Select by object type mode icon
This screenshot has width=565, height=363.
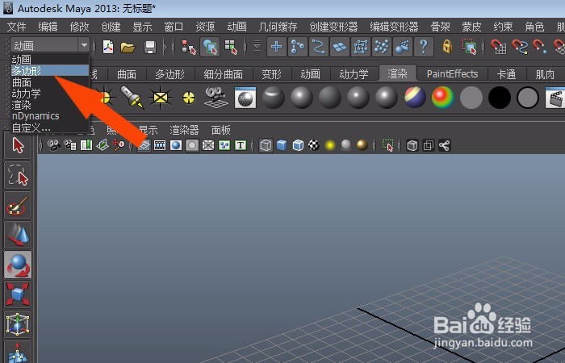[x=210, y=47]
